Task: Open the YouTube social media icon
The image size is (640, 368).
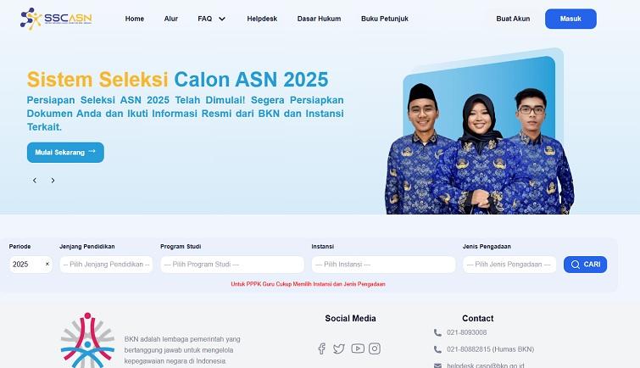Action: pyautogui.click(x=358, y=348)
